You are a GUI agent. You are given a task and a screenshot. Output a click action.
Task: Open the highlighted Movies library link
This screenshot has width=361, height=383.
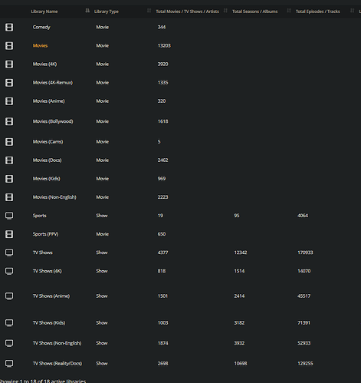40,45
